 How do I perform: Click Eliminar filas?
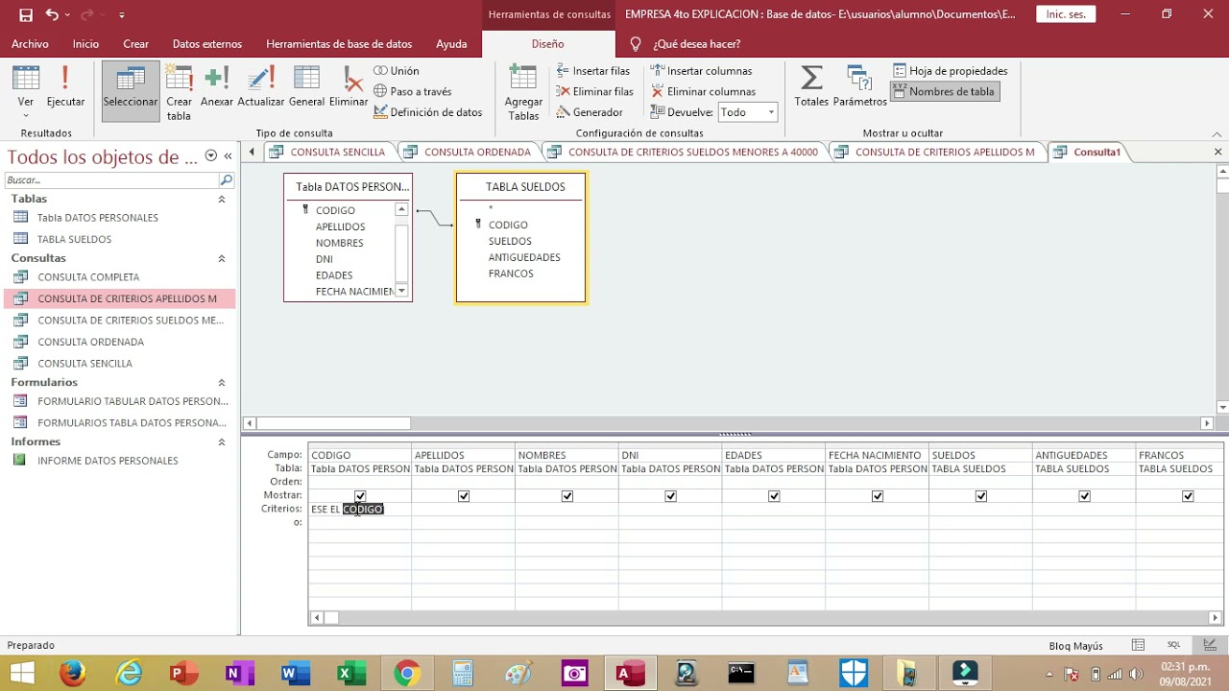pos(595,91)
